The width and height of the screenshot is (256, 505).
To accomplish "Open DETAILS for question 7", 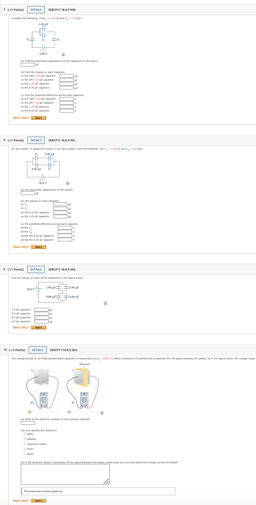I will pyautogui.click(x=36, y=10).
